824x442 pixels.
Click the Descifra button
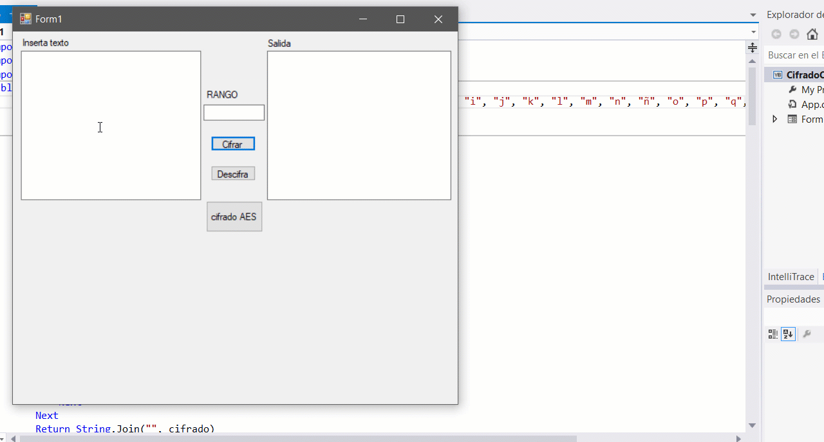pyautogui.click(x=233, y=173)
